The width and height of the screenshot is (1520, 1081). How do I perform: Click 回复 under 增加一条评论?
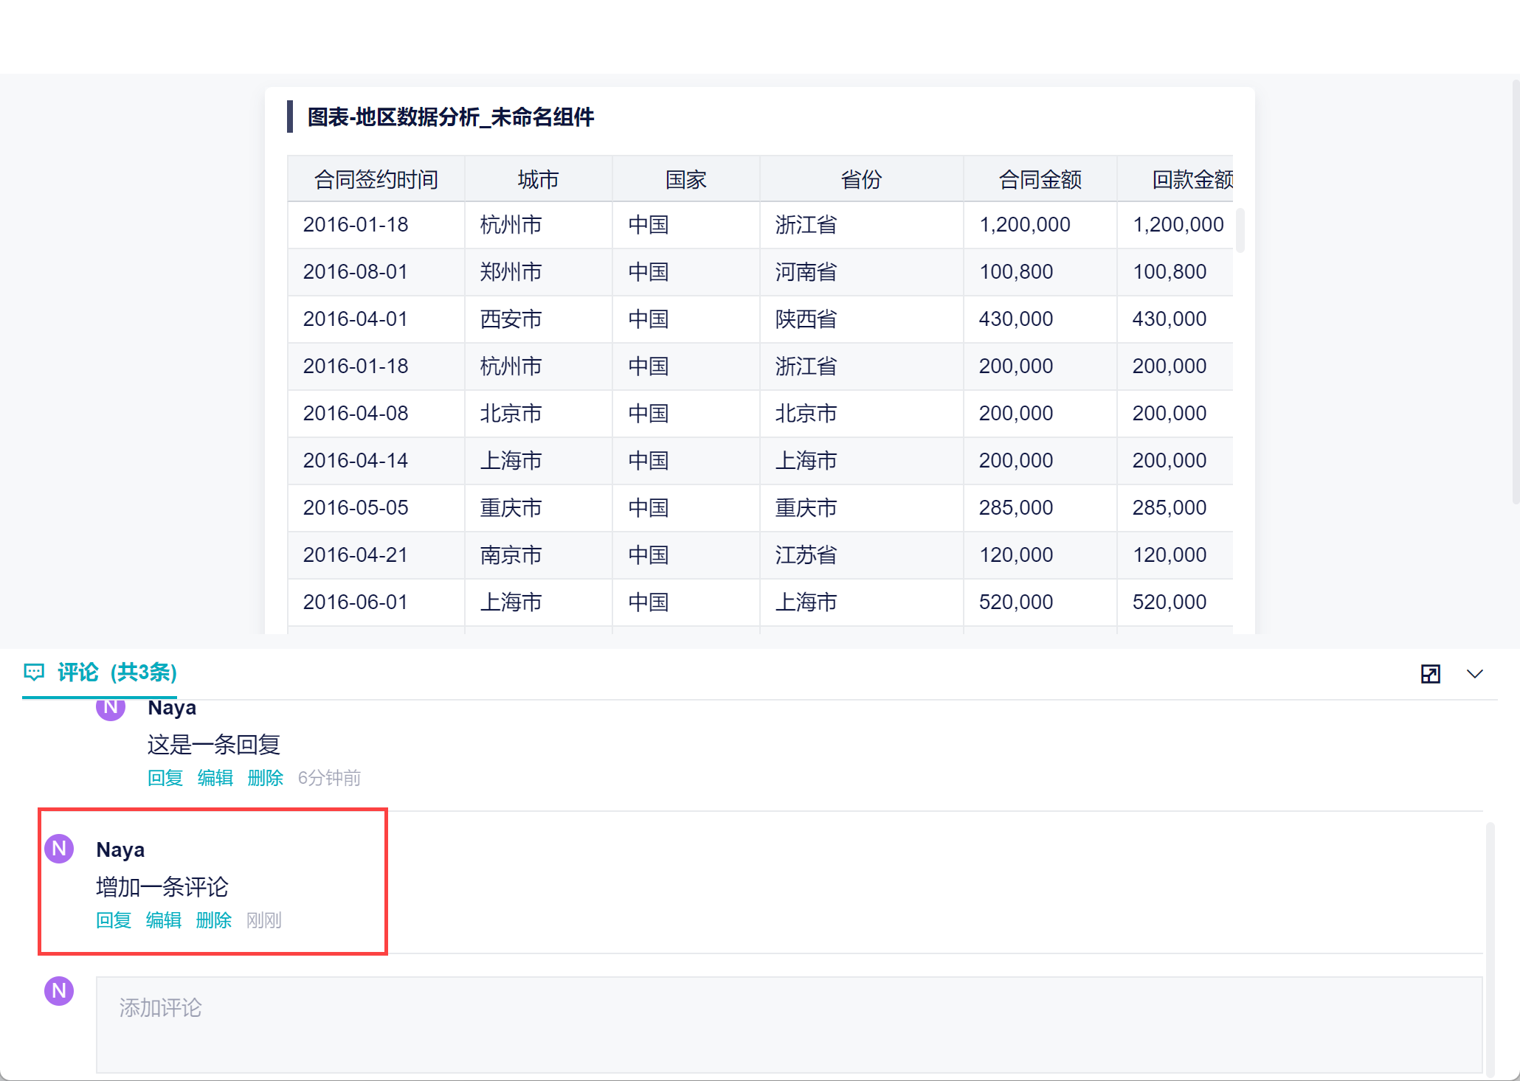114,920
